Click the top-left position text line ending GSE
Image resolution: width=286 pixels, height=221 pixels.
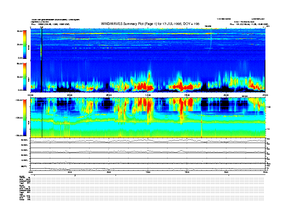[x=50, y=24]
